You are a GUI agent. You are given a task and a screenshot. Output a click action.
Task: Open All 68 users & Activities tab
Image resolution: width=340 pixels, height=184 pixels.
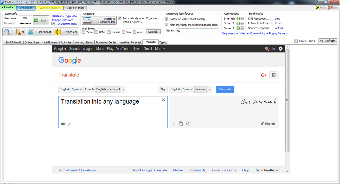click(58, 42)
